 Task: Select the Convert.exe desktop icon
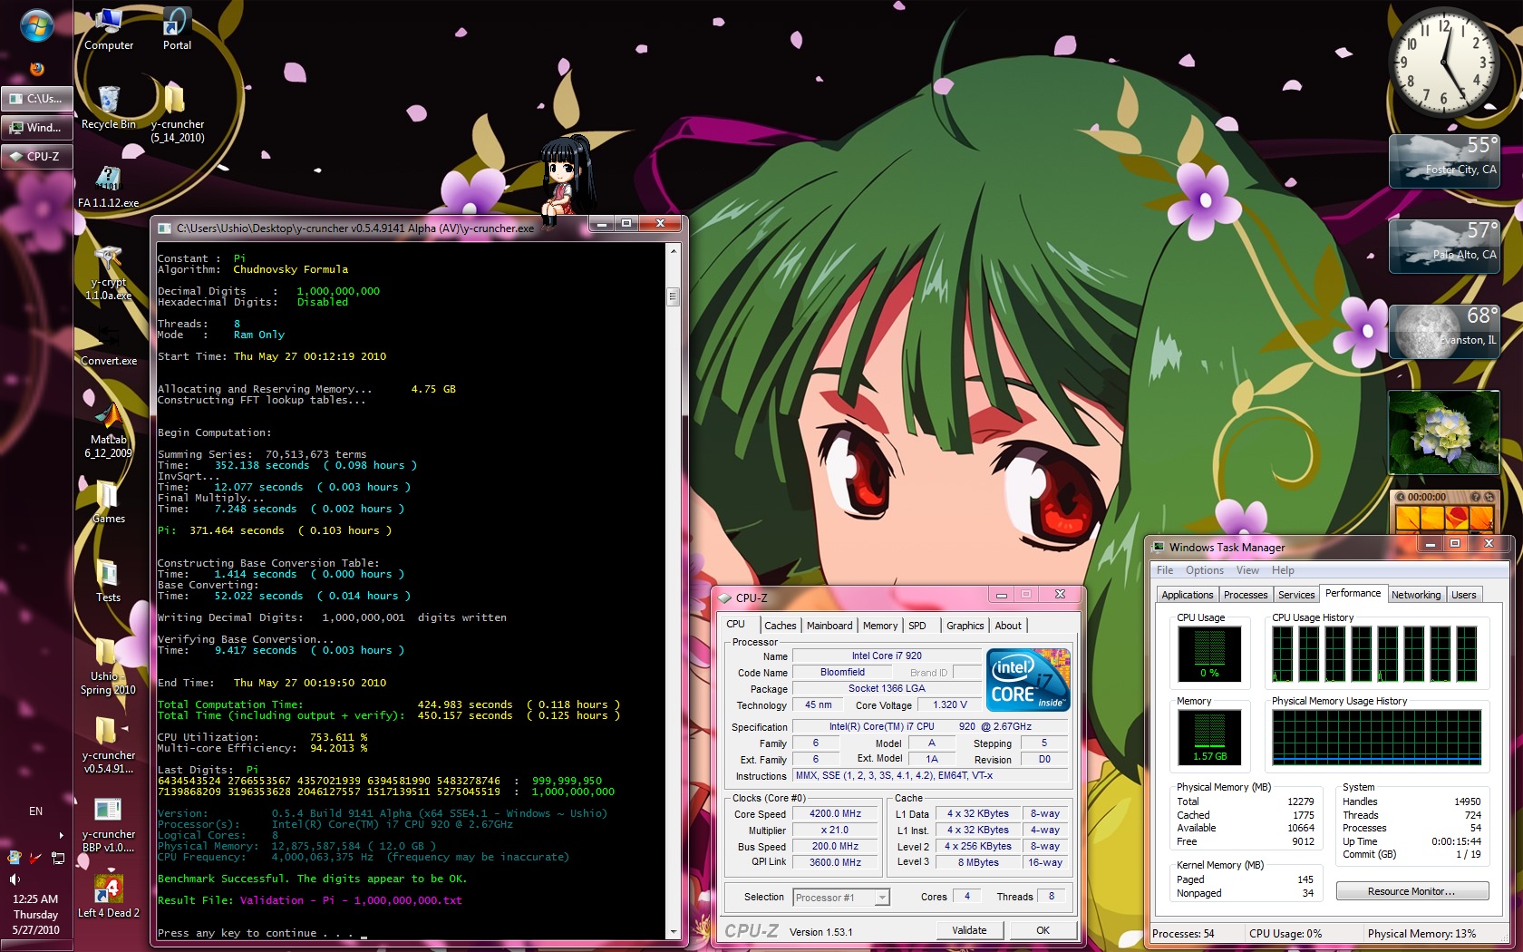[x=109, y=345]
